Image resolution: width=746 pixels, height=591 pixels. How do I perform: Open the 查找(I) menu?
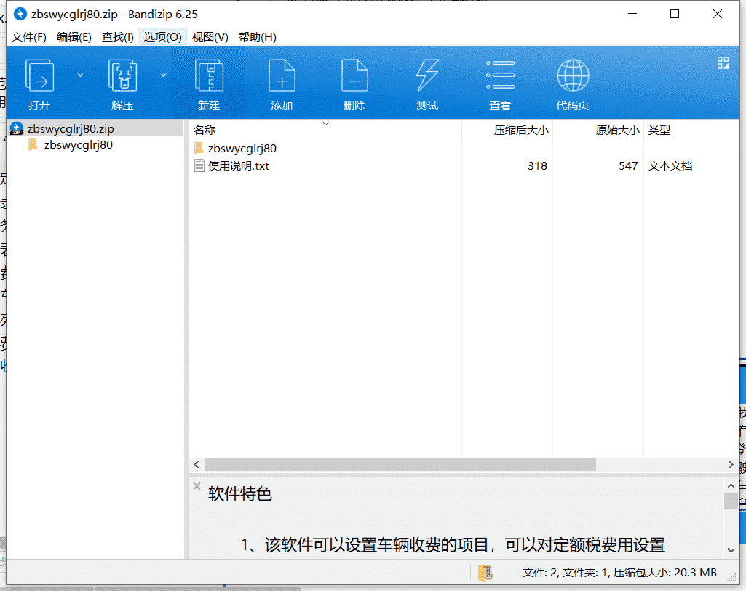[x=117, y=37]
